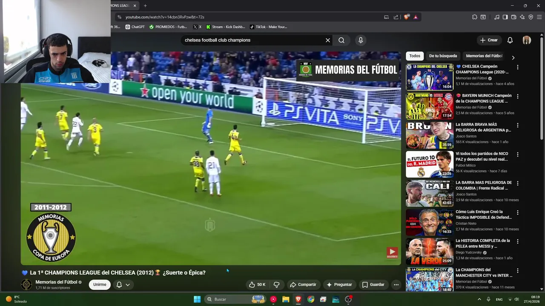This screenshot has width=545, height=306.
Task: Open the browser hamburger menu
Action: click(539, 17)
